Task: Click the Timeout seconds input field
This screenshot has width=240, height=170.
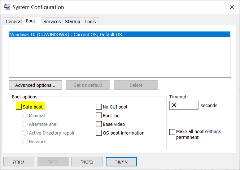Action: [x=184, y=106]
